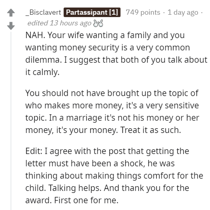The width and height of the screenshot is (210, 210).
Task: Upvote the comment by _Bisclavert
Action: coord(11,13)
